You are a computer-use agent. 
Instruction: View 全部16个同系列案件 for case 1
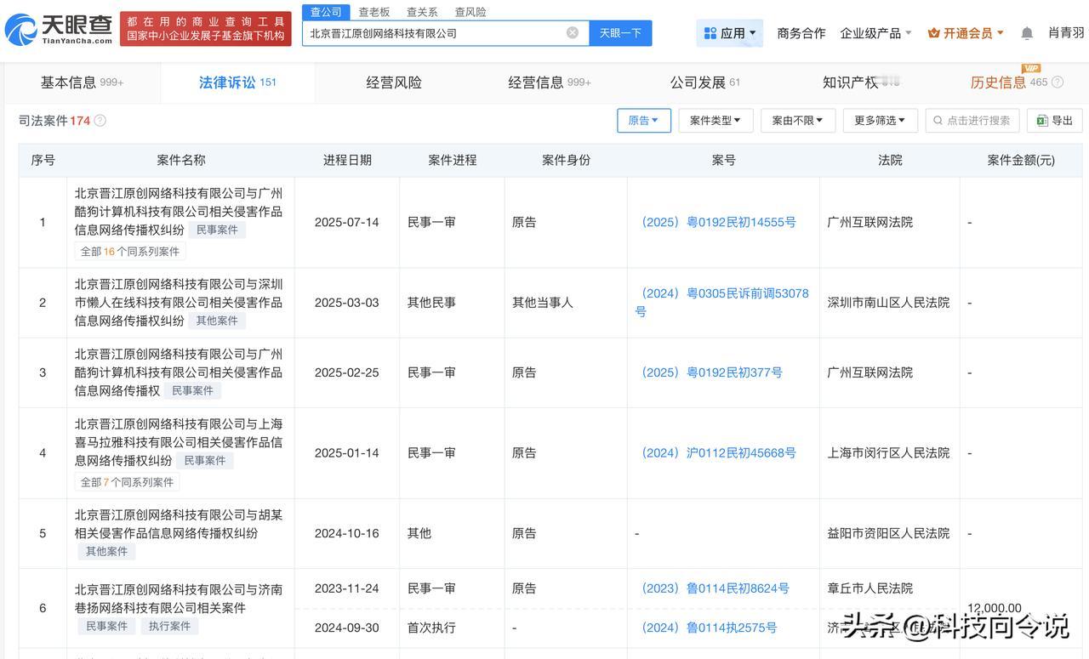pos(130,252)
